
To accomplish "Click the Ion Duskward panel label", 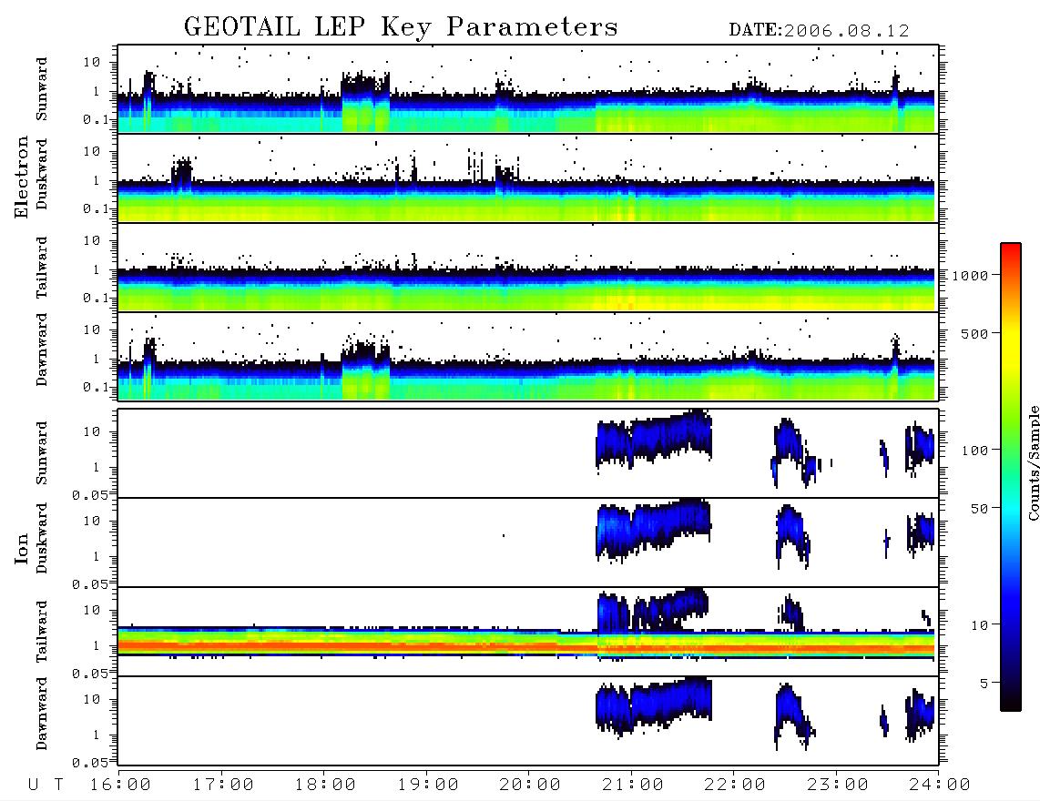I will [x=42, y=538].
